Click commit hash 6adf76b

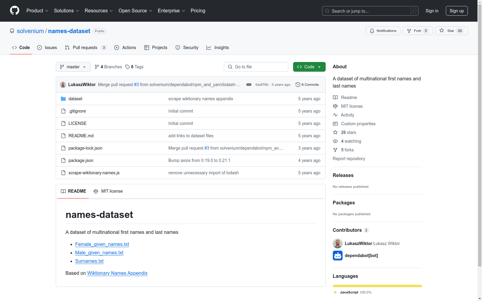(262, 85)
